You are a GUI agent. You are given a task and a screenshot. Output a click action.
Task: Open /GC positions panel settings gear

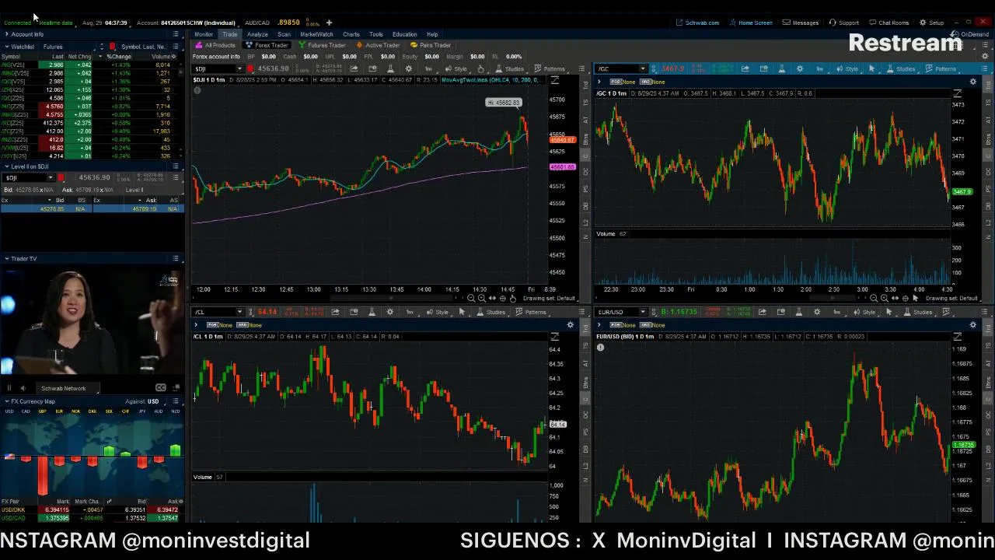click(x=972, y=82)
